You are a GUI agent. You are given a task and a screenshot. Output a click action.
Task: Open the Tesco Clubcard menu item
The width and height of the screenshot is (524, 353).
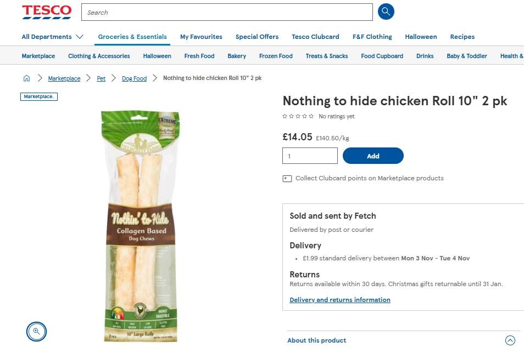click(315, 37)
